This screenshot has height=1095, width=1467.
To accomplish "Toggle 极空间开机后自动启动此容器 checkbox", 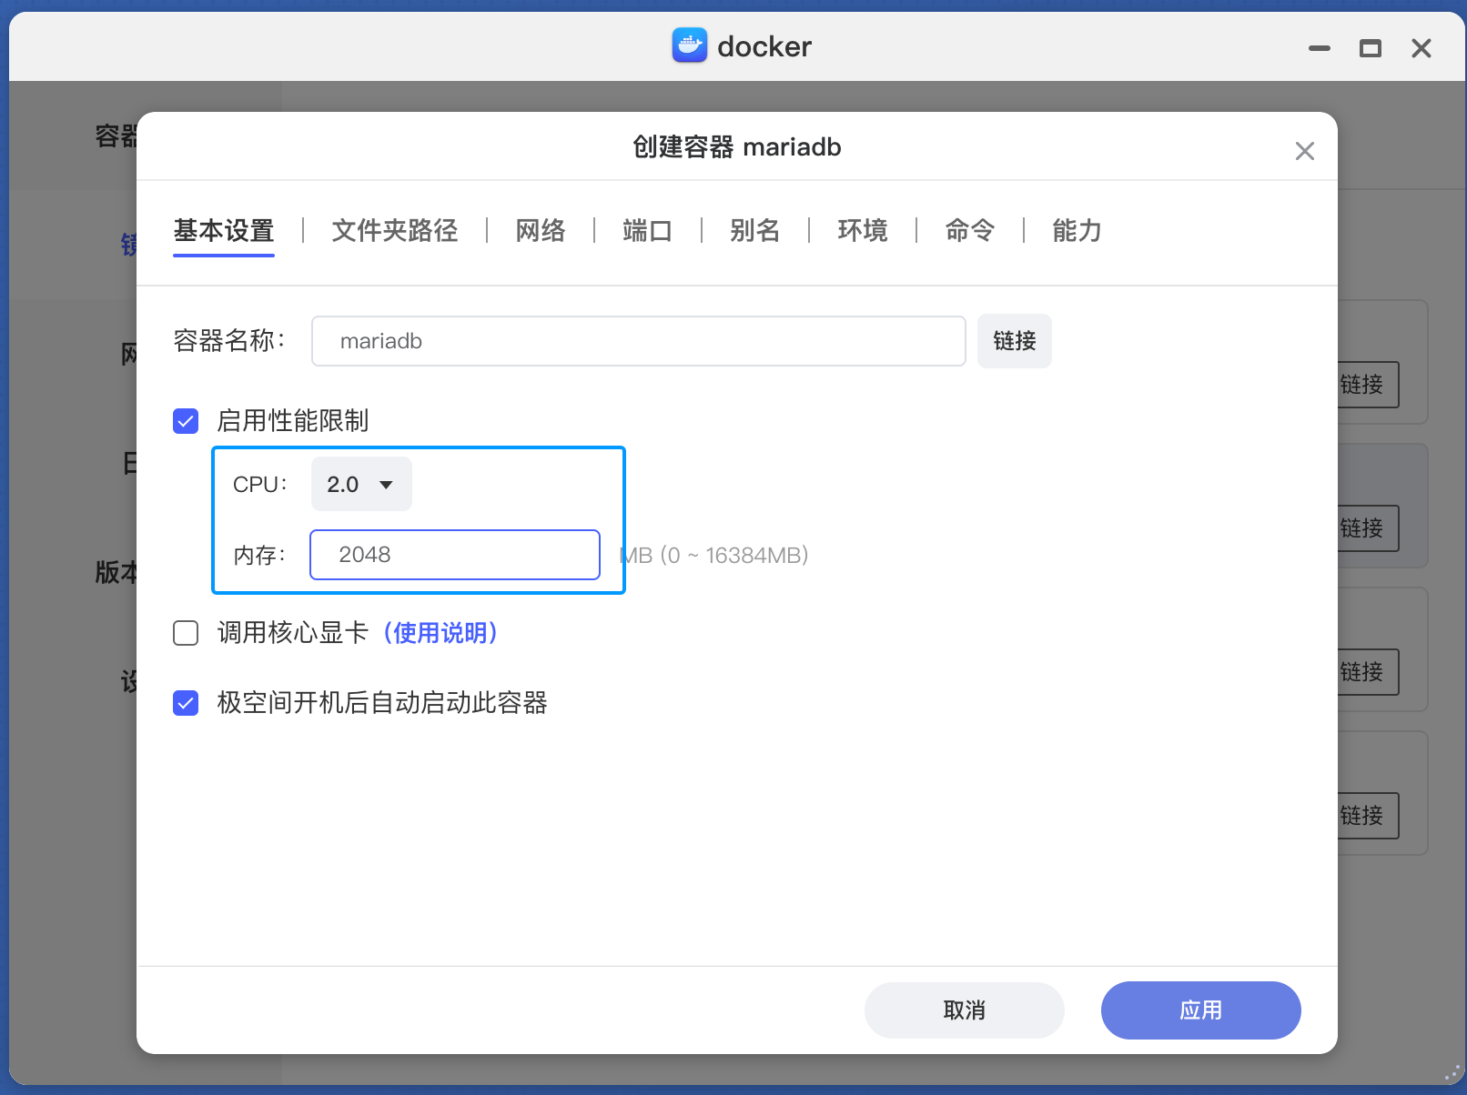I will [186, 703].
